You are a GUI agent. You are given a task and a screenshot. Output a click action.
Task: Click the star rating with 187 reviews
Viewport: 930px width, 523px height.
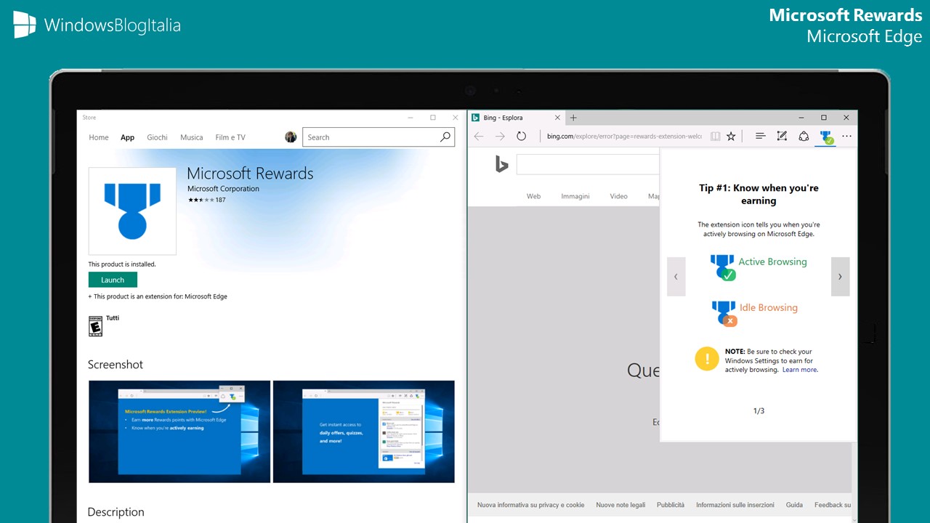tap(206, 200)
